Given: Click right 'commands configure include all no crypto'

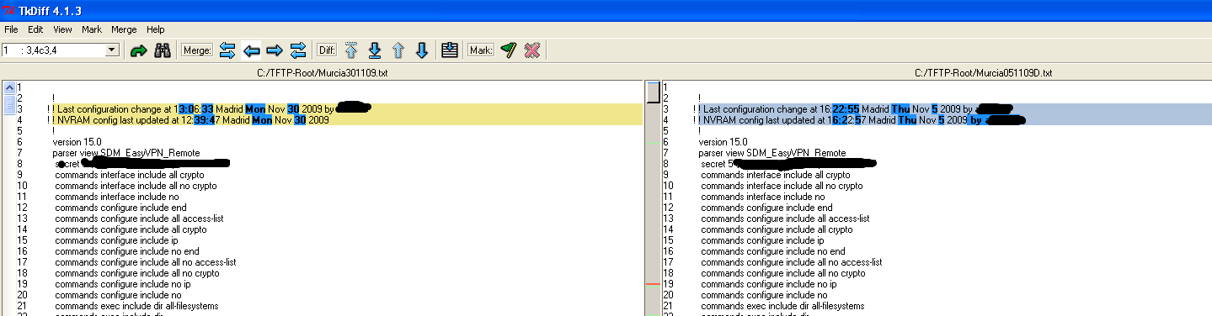Looking at the screenshot, I should (x=783, y=273).
